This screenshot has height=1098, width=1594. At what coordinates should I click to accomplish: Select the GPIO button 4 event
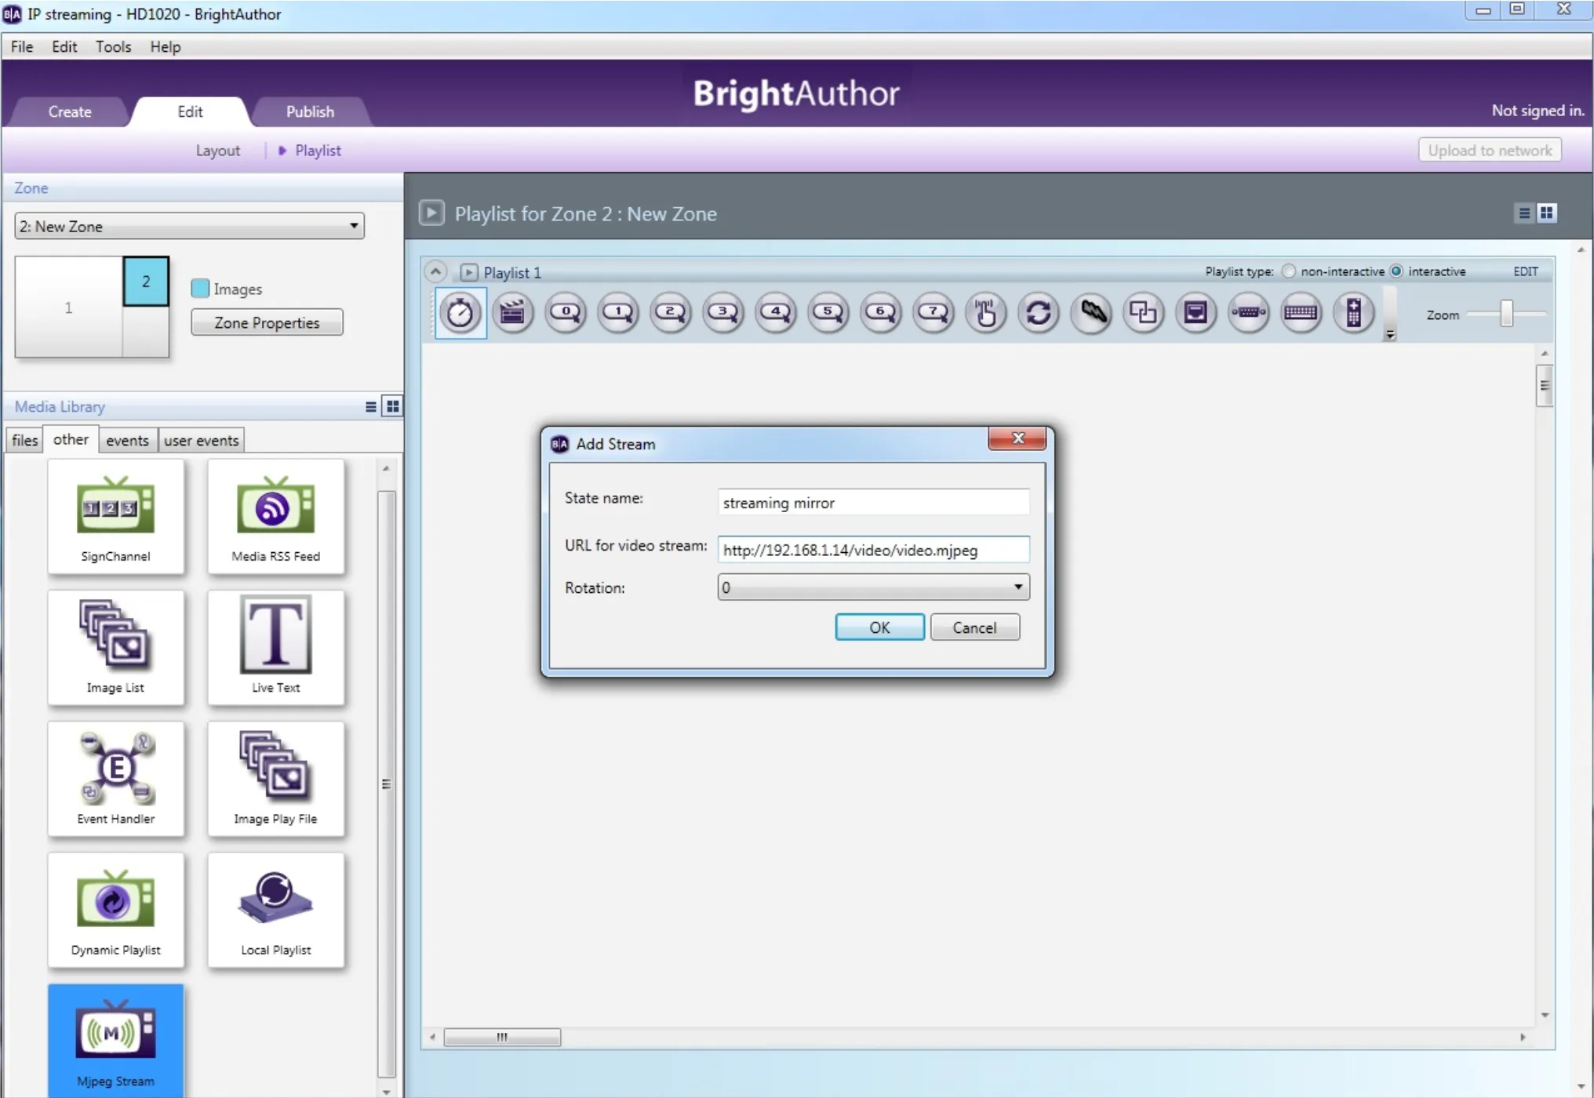776,313
